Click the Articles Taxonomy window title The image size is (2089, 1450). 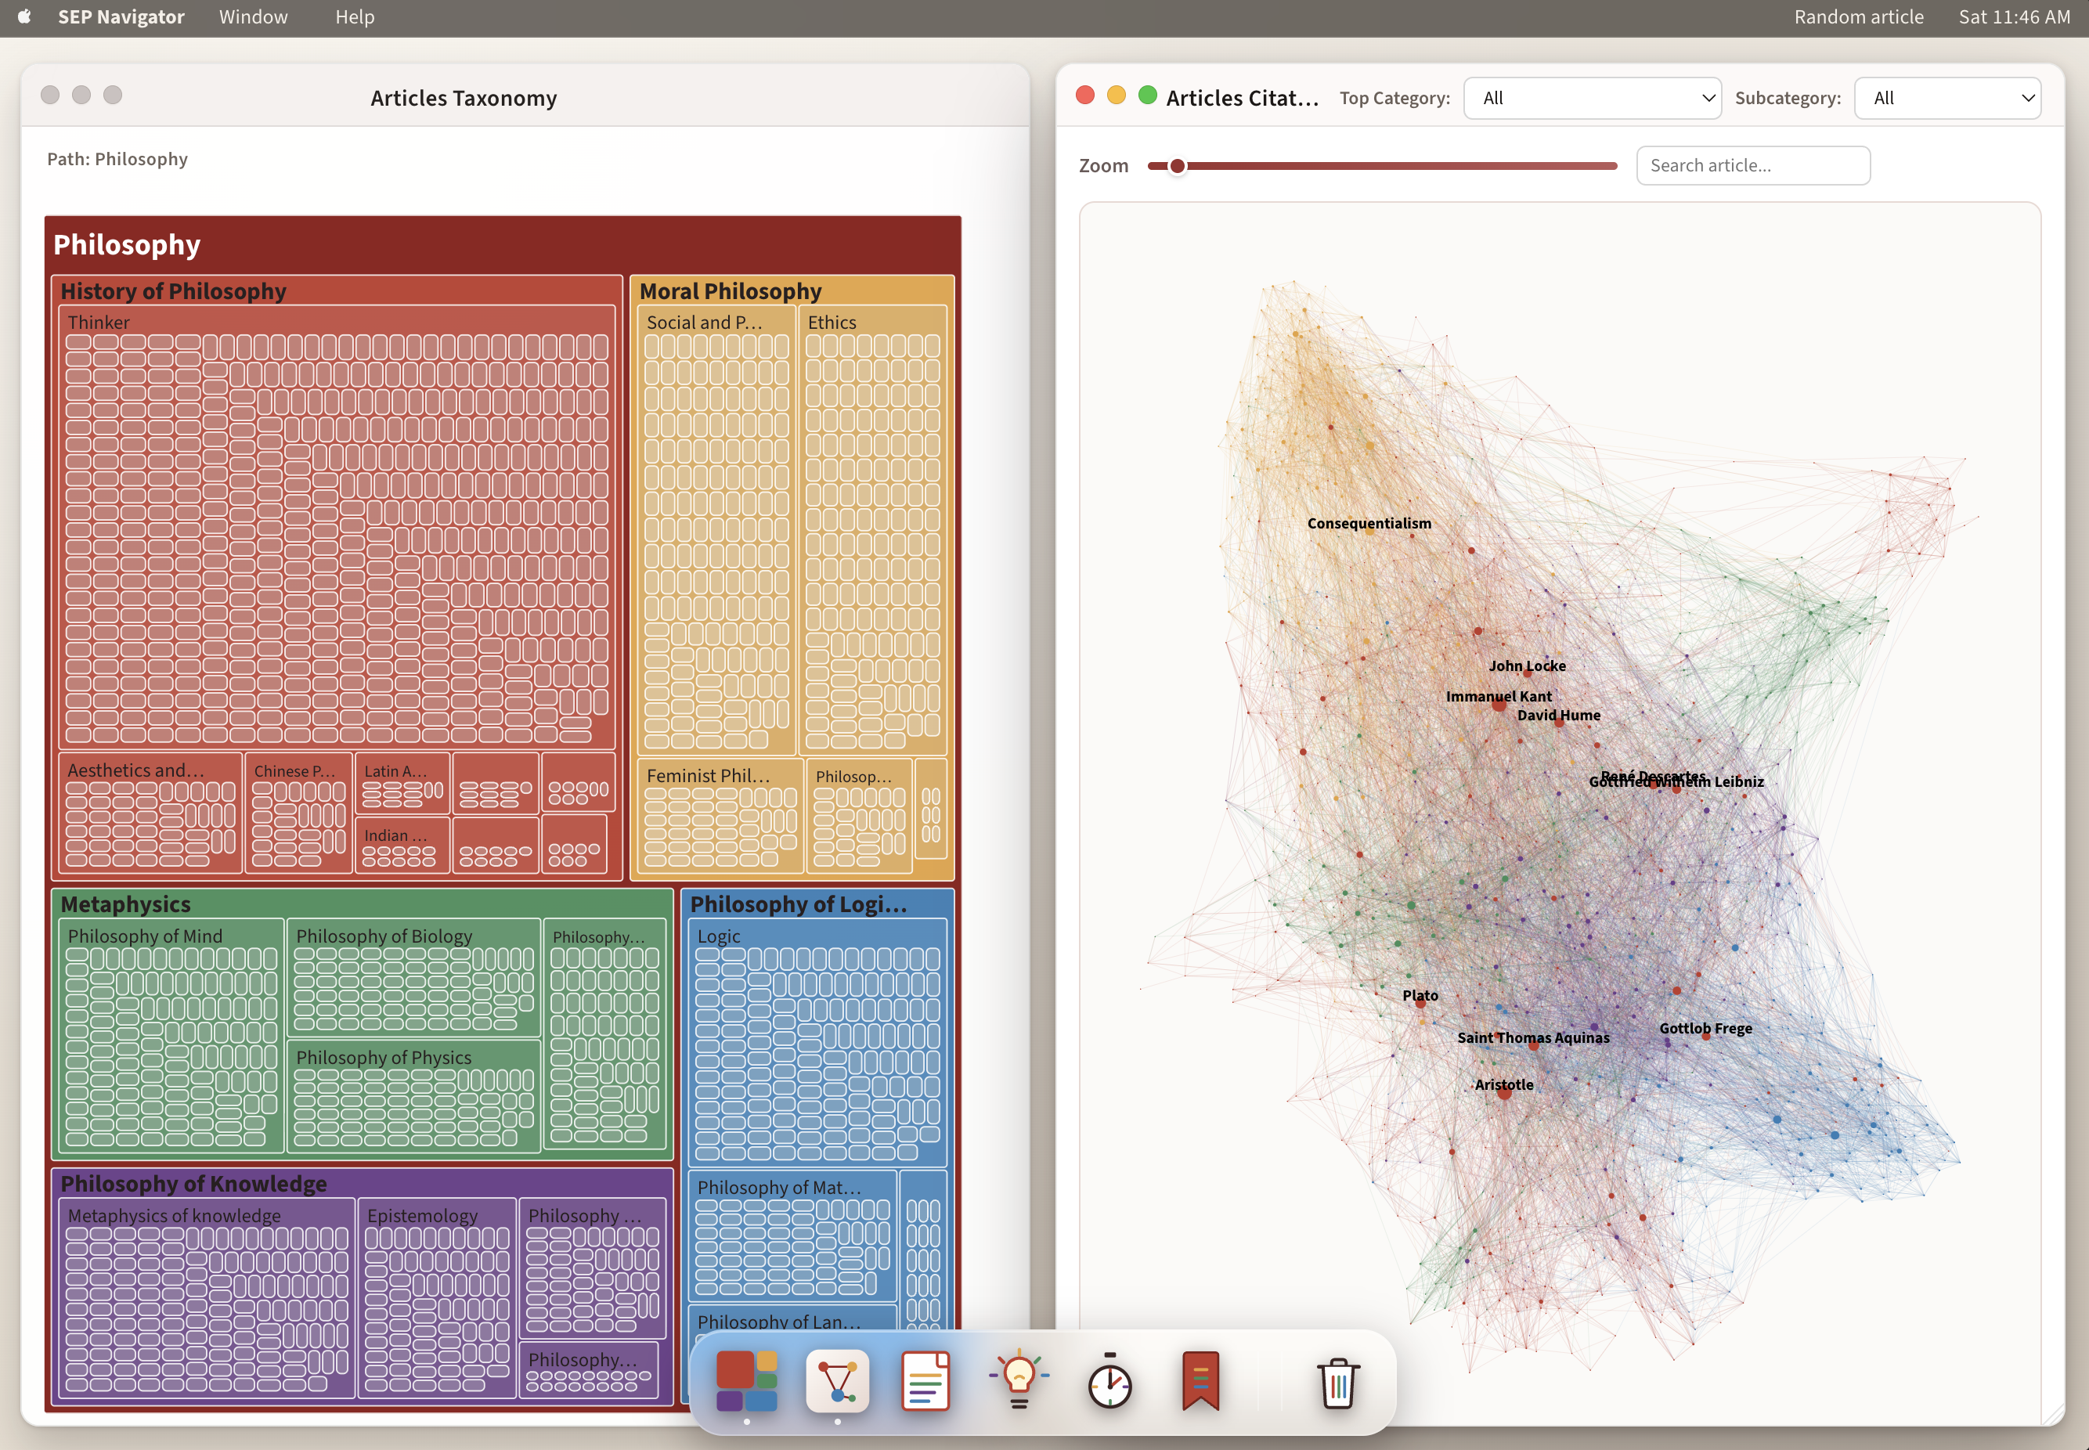464,98
